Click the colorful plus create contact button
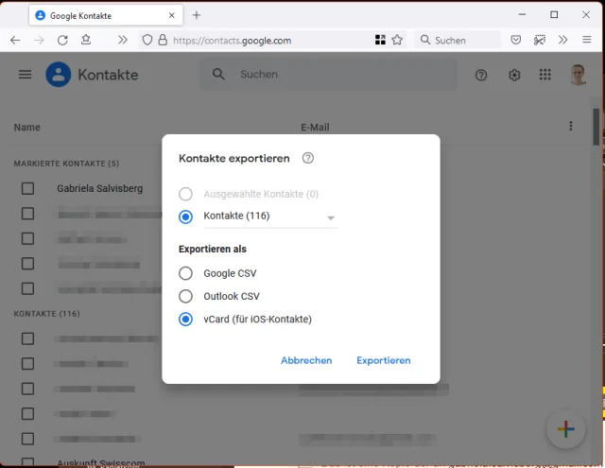This screenshot has height=468, width=605. [x=566, y=429]
